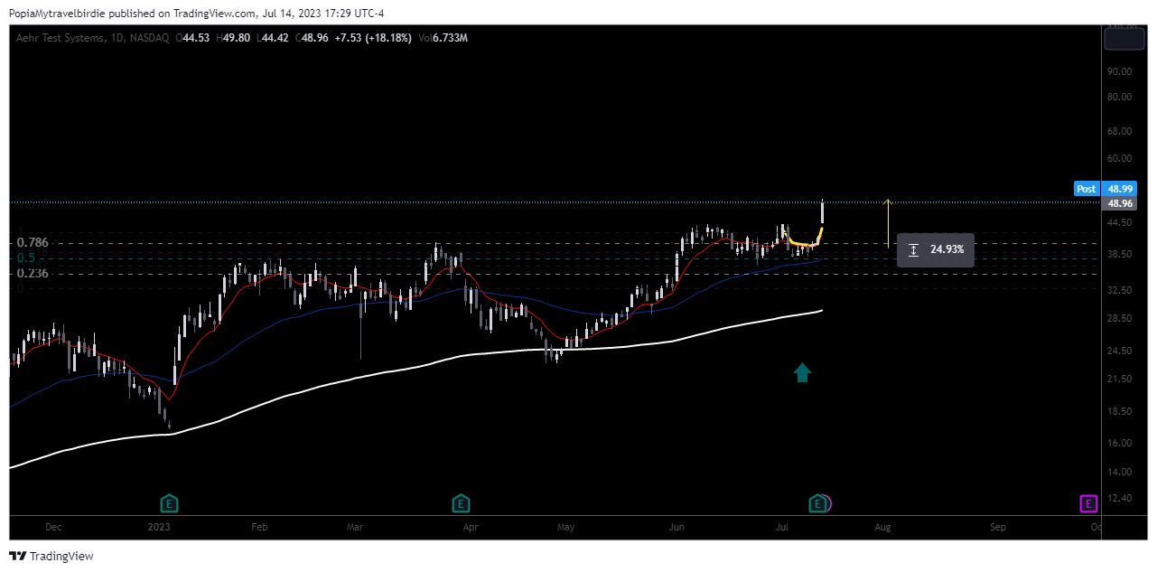1157x572 pixels.
Task: Click the 48.99 post-market price tag
Action: click(1120, 189)
